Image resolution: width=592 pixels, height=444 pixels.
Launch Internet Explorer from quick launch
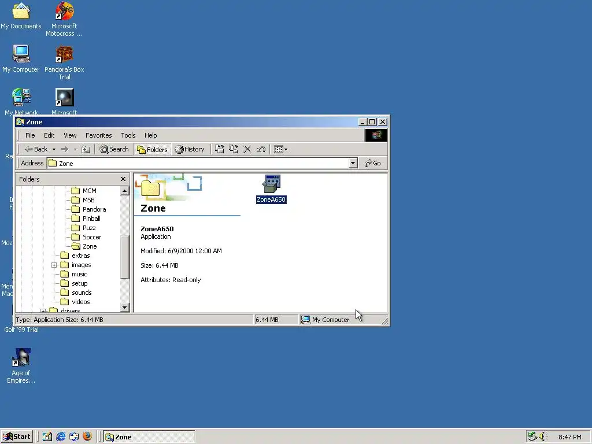pyautogui.click(x=61, y=437)
